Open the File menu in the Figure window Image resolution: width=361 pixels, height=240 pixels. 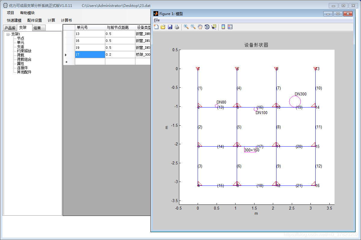click(157, 20)
